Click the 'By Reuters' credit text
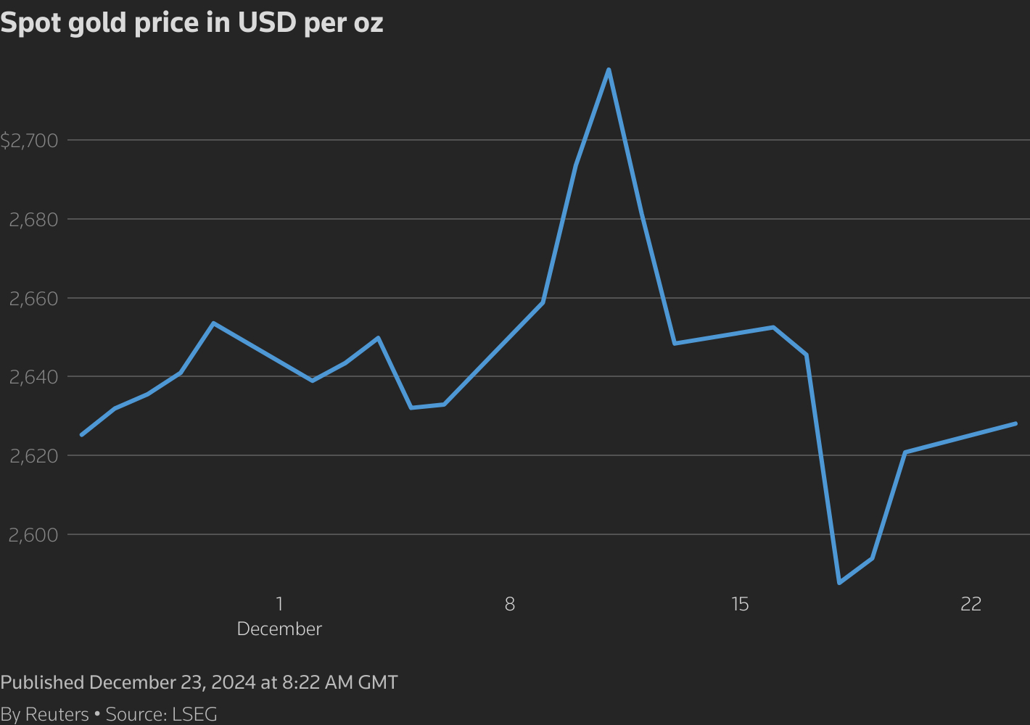 click(x=44, y=714)
